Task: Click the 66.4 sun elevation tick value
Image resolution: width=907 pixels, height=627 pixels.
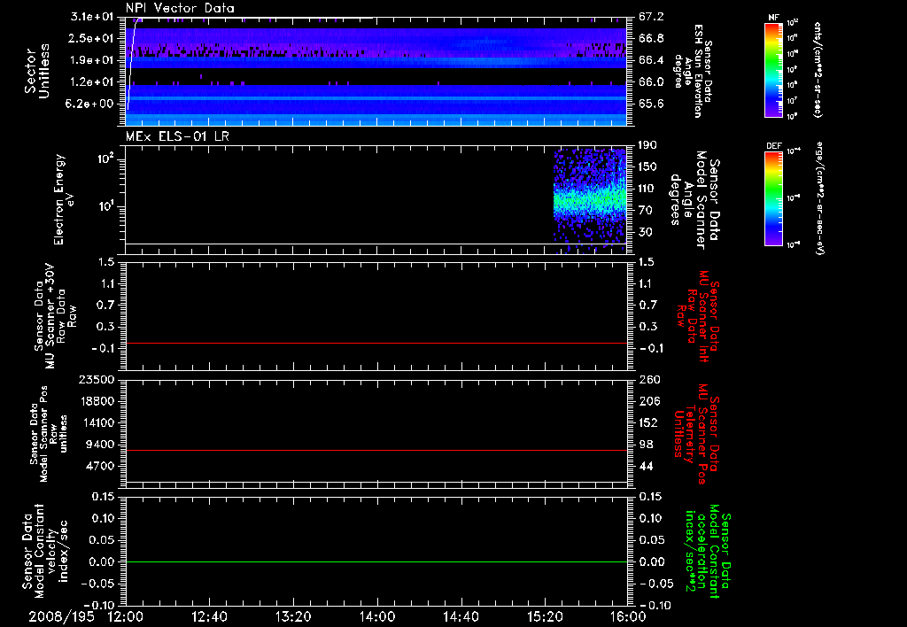Action: click(651, 60)
